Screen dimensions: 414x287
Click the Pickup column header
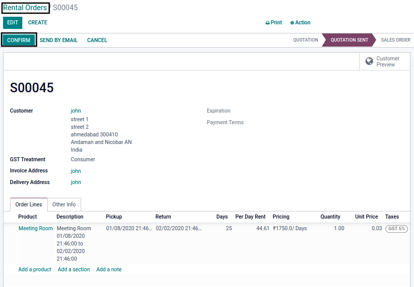[x=114, y=217]
